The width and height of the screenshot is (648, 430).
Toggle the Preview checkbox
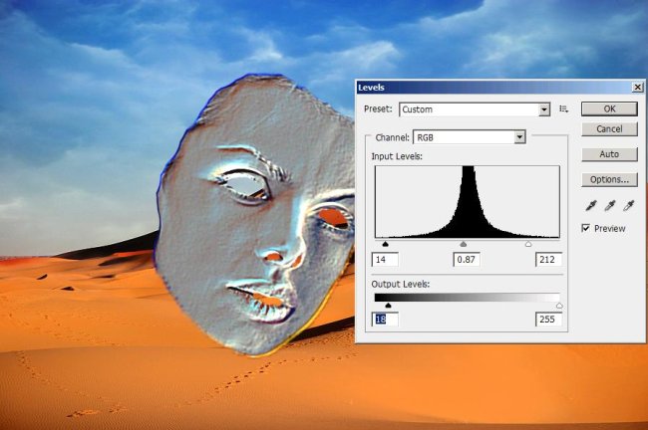click(x=586, y=229)
